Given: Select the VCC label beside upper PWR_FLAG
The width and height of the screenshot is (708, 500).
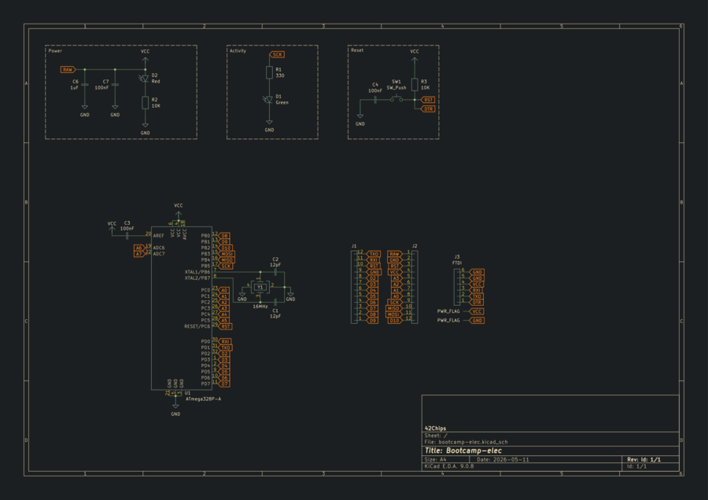Looking at the screenshot, I should (477, 311).
